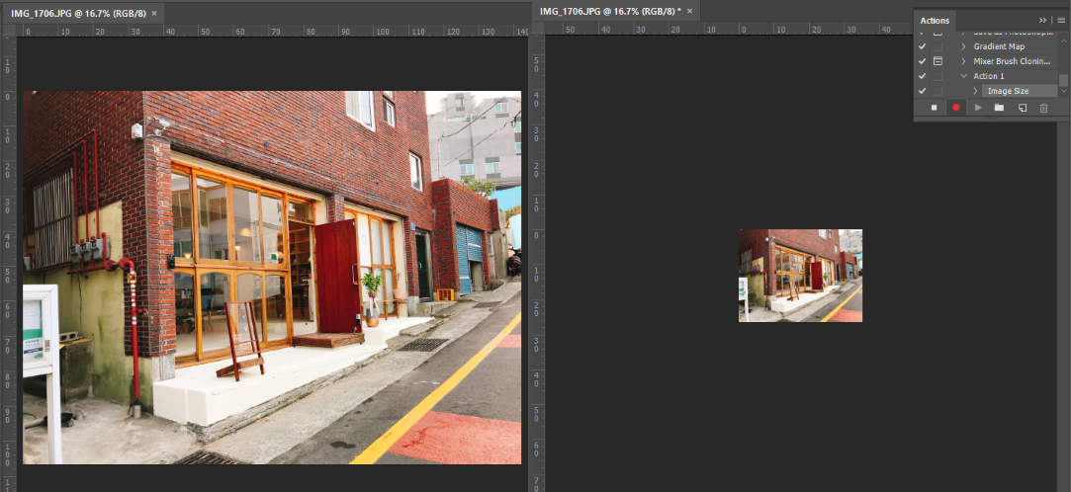Click the small resized image in right document
This screenshot has width=1071, height=492.
[x=800, y=275]
